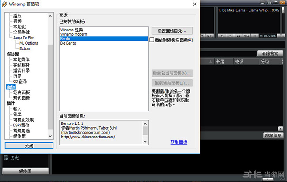The height and width of the screenshot is (182, 287).
Task: Select DJ Mike Llama playlist track
Action: [249, 11]
